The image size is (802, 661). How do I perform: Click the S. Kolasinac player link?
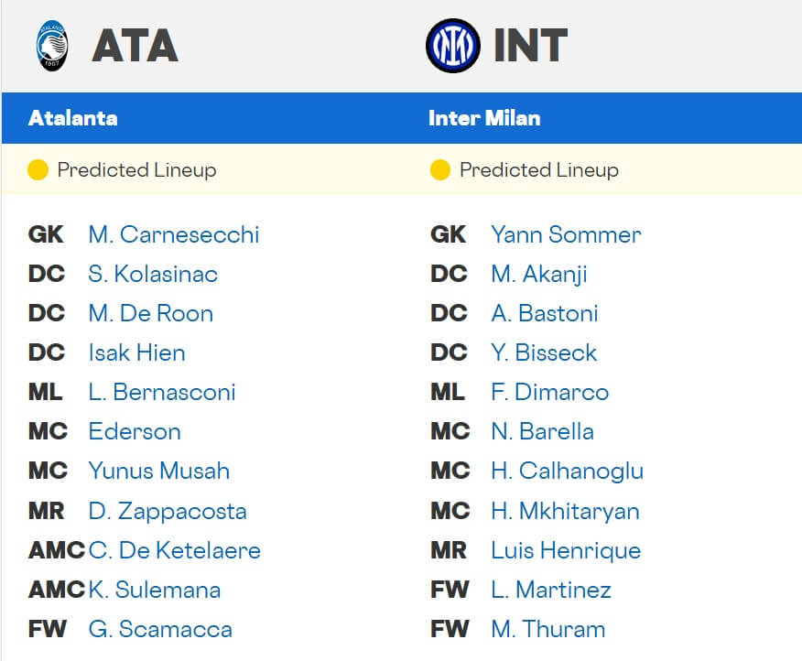coord(157,274)
